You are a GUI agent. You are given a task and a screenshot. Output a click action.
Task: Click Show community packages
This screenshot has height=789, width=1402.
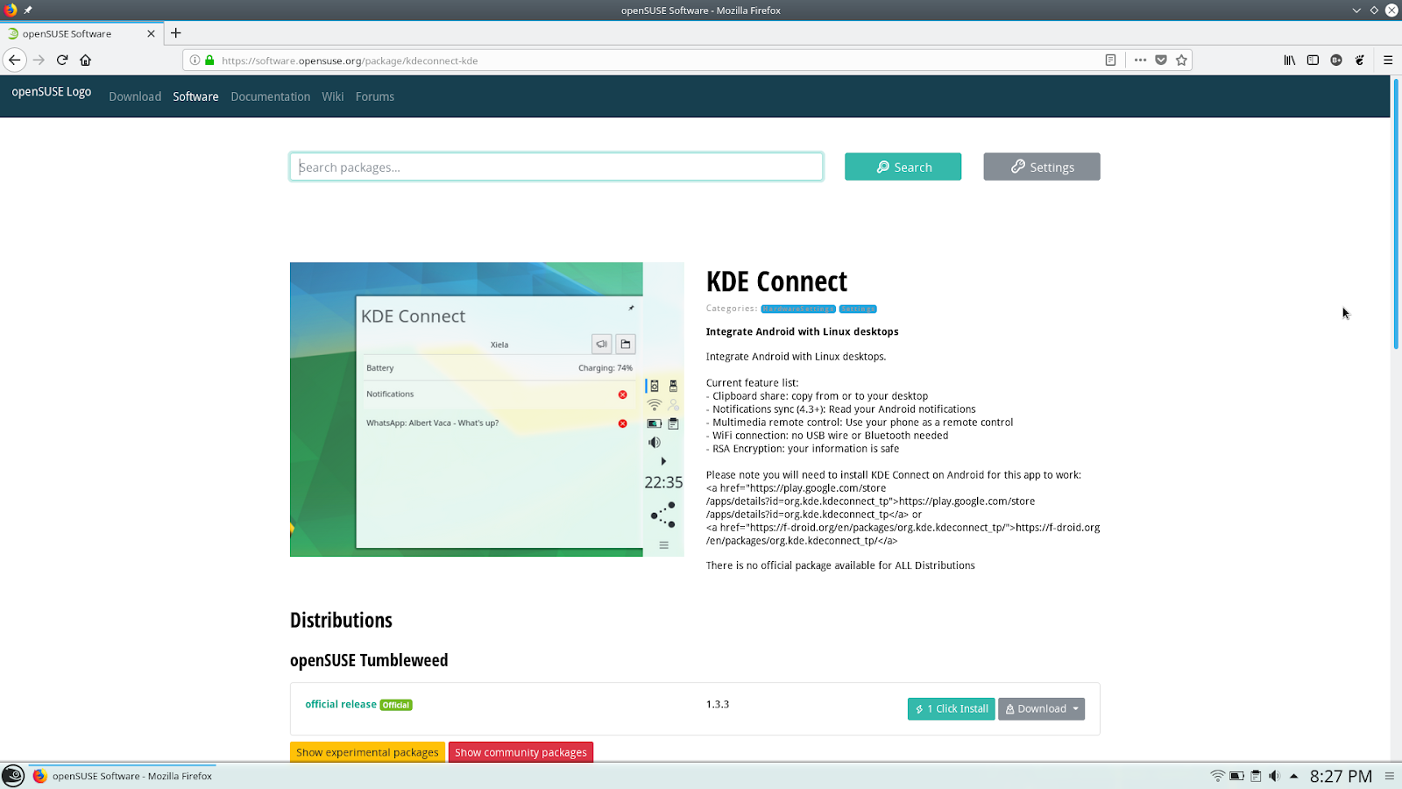pos(520,752)
